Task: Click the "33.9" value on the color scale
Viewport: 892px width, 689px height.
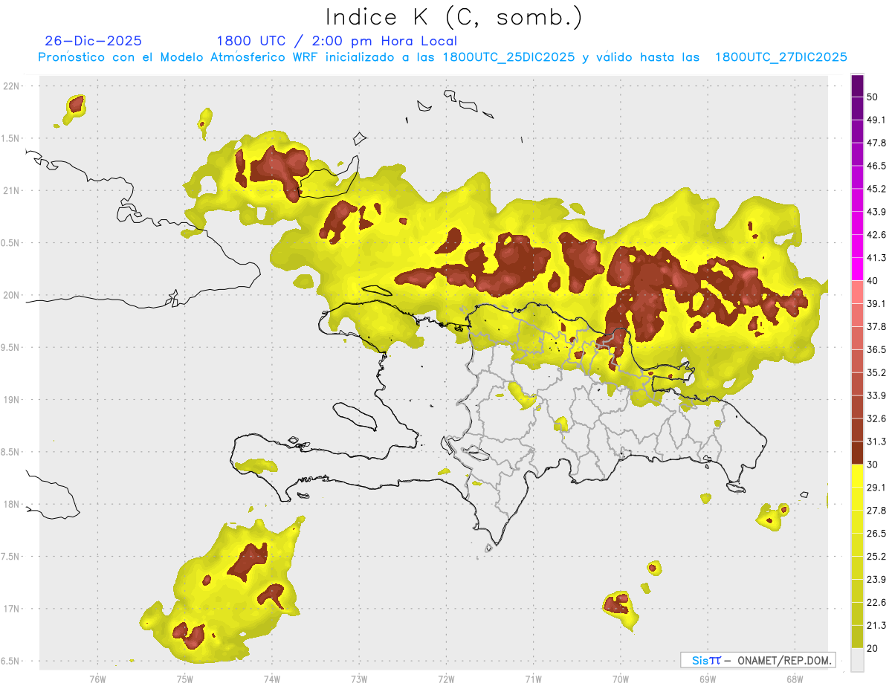Action: pos(876,395)
